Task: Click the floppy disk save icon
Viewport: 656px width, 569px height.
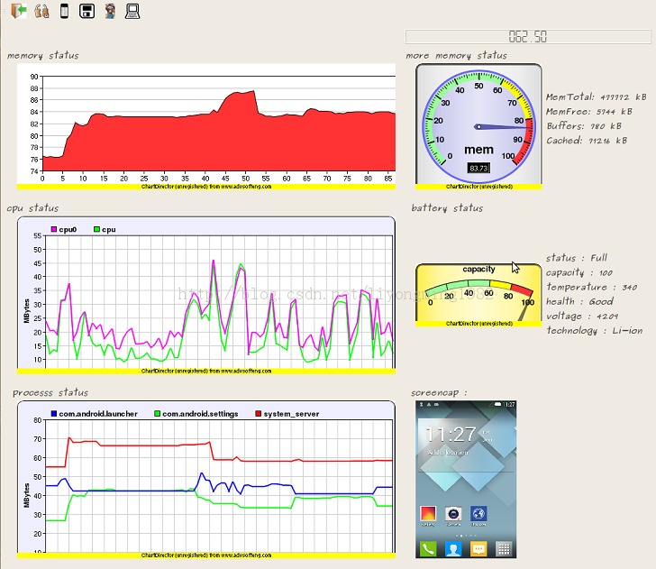Action: click(x=87, y=11)
